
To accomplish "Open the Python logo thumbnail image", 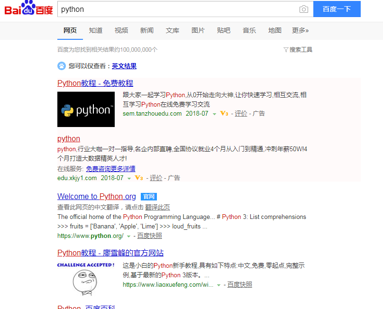I will pyautogui.click(x=86, y=109).
